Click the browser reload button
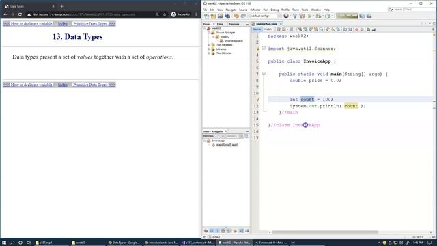Screen dimensions: 437x246 [20, 14]
